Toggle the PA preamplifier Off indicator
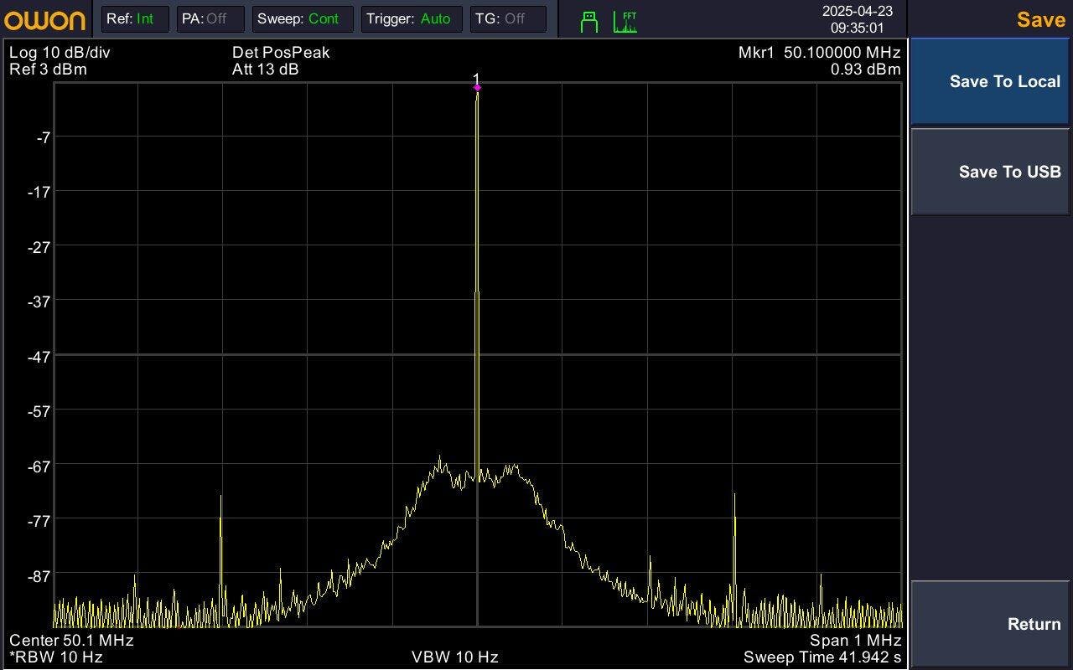Viewport: 1073px width, 670px height. click(210, 18)
